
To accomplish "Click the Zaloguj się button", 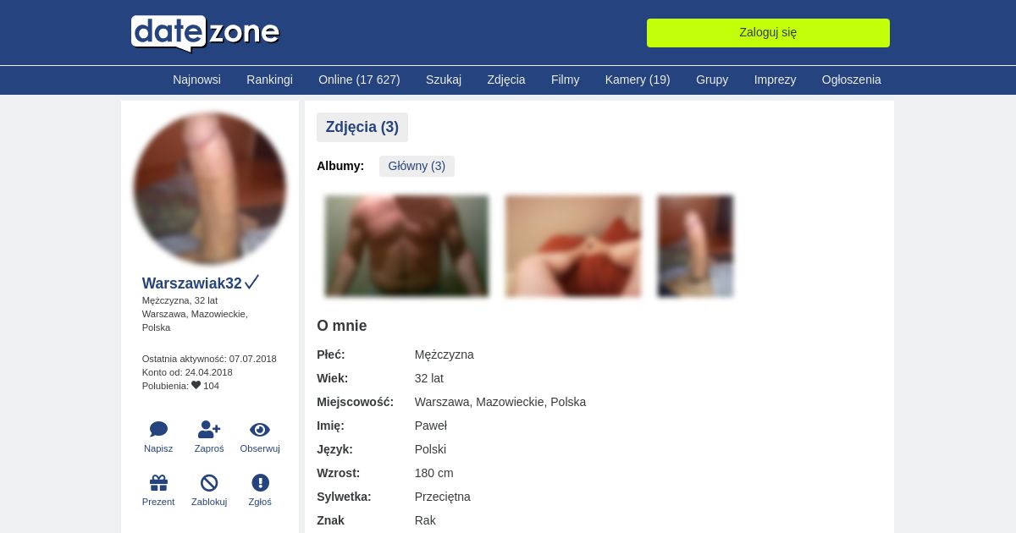I will [x=768, y=33].
